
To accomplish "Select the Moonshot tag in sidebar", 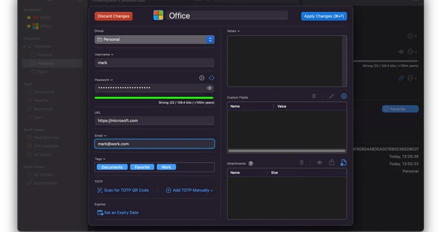I will point(40,109).
